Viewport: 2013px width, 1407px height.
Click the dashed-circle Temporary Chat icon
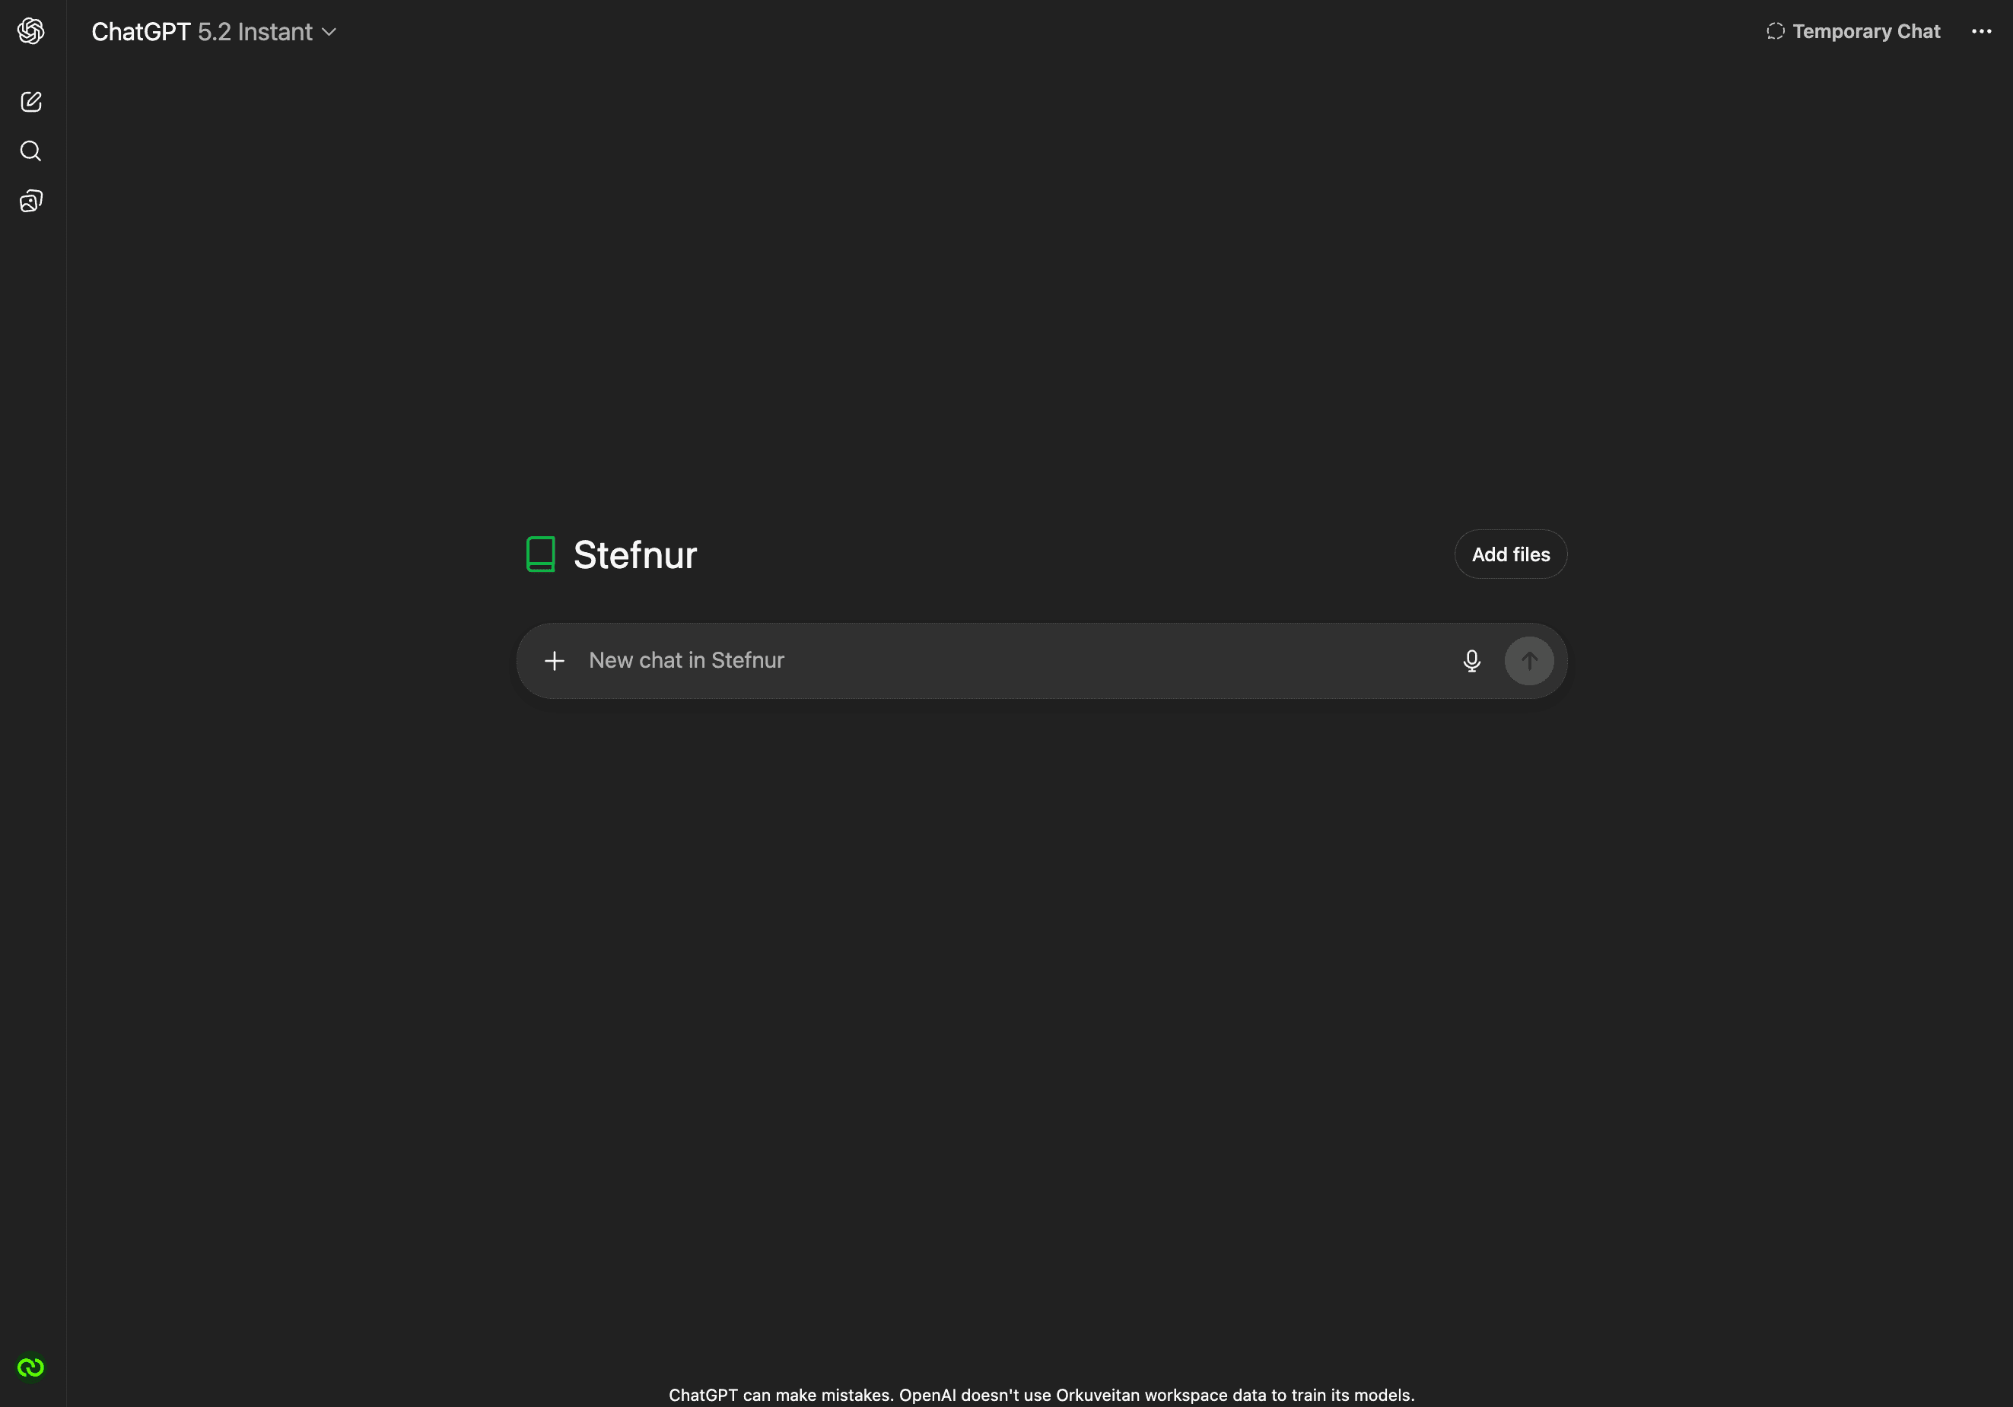[1776, 31]
